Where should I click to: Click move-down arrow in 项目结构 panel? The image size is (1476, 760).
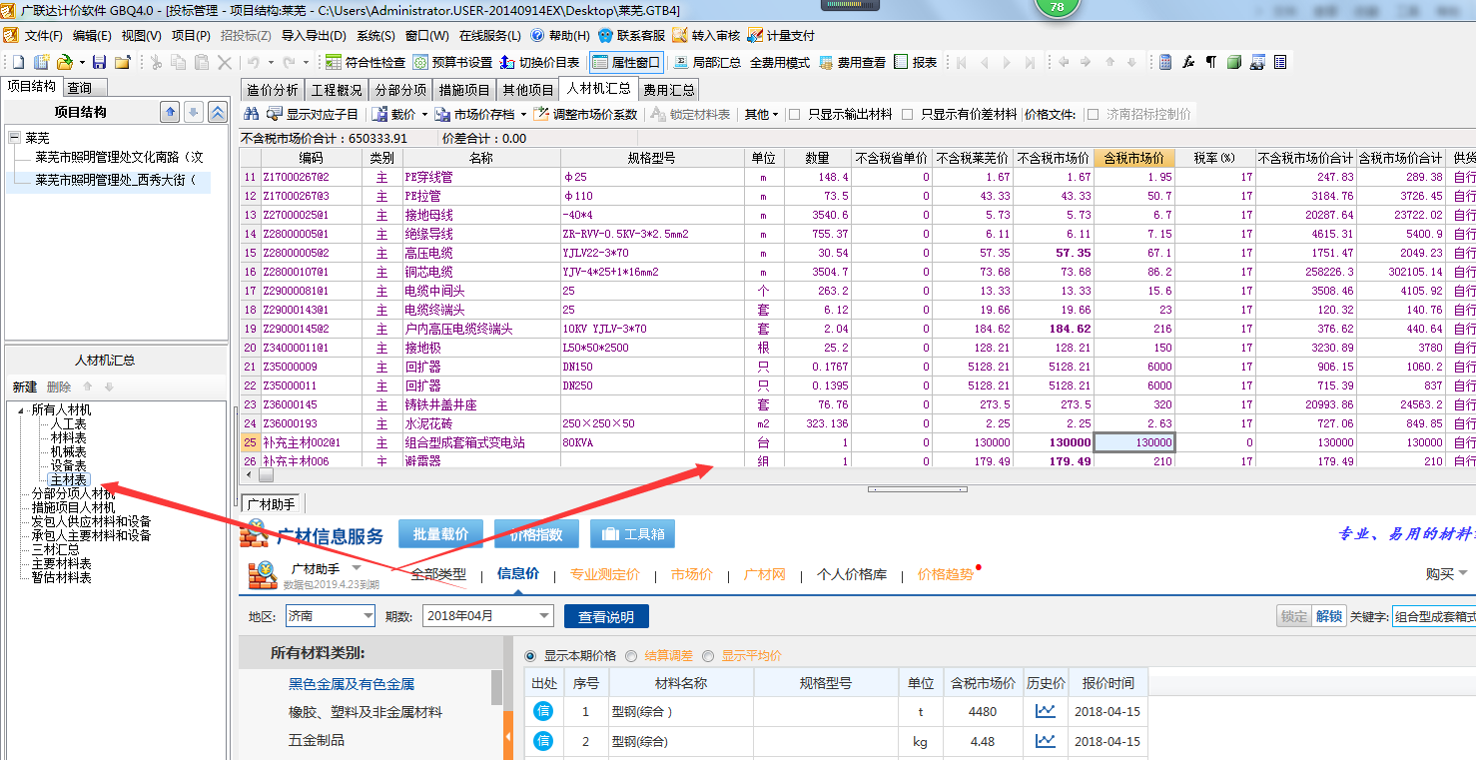pos(194,112)
